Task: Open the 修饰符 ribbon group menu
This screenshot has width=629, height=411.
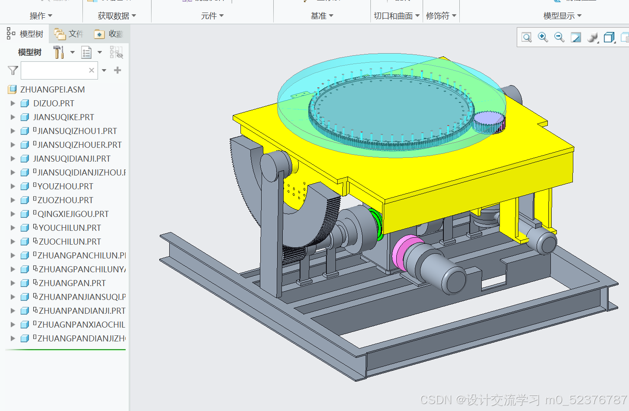Action: tap(441, 16)
